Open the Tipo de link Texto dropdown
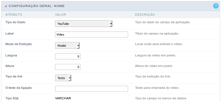This screenshot has height=102, width=221. [x=63, y=78]
